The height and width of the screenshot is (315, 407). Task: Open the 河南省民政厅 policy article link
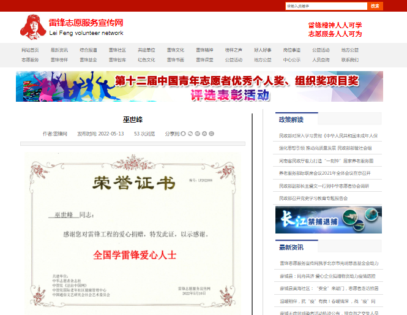click(329, 161)
